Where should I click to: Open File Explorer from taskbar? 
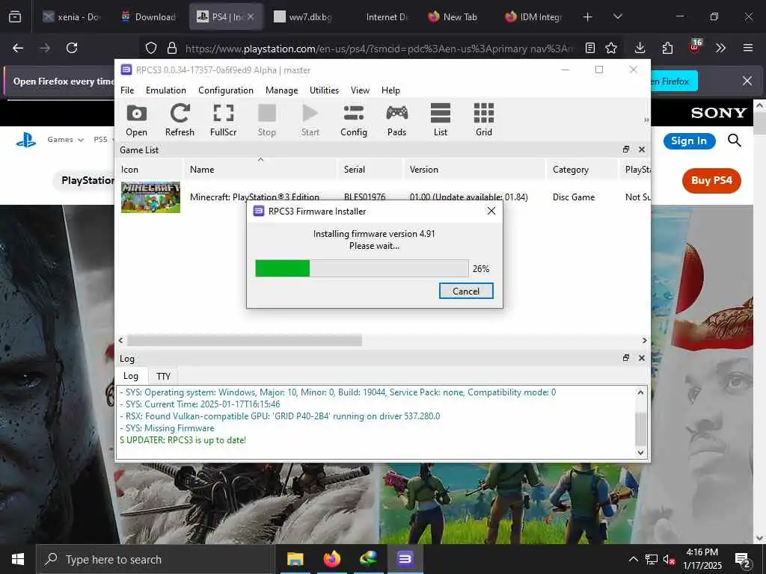click(295, 559)
